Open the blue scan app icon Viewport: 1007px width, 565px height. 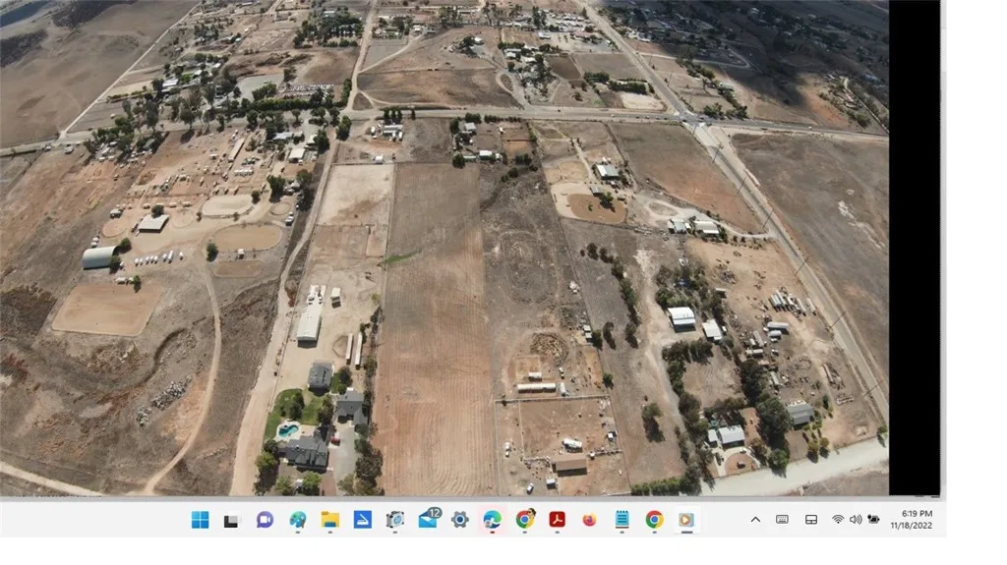pos(362,520)
